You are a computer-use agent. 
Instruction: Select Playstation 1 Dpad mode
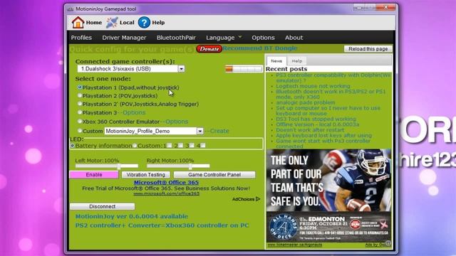coord(79,87)
